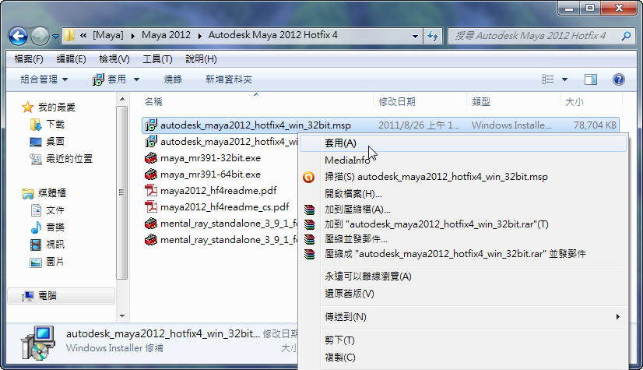Click the magnifier search icon
The width and height of the screenshot is (643, 370).
click(626, 36)
